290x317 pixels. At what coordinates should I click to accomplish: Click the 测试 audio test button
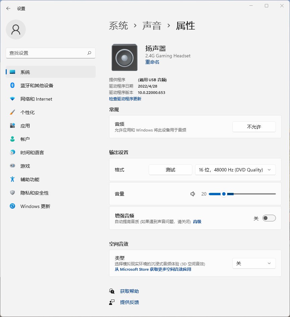tap(170, 170)
